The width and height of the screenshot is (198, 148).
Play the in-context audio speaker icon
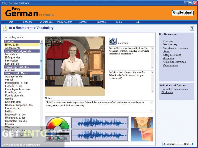113,41
